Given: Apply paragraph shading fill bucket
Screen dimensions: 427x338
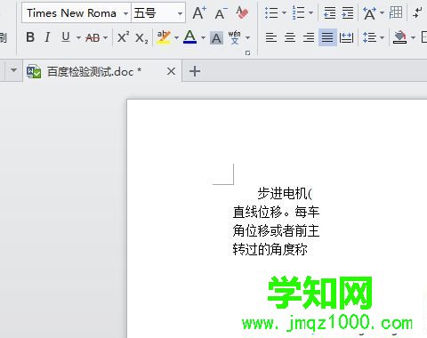Looking at the screenshot, I should [x=399, y=37].
